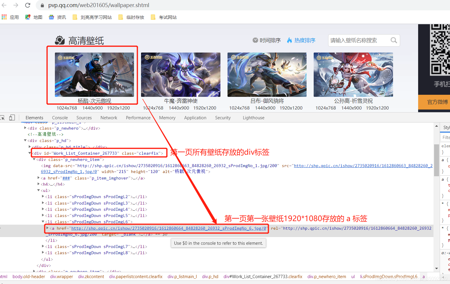
Task: Download 1024x768 size of 杨戬-次元傲视
Action: [67, 108]
